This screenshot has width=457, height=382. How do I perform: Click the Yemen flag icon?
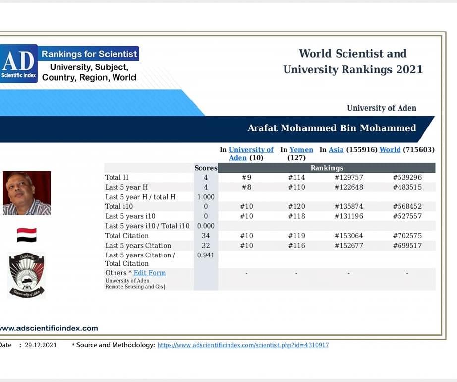pyautogui.click(x=26, y=235)
